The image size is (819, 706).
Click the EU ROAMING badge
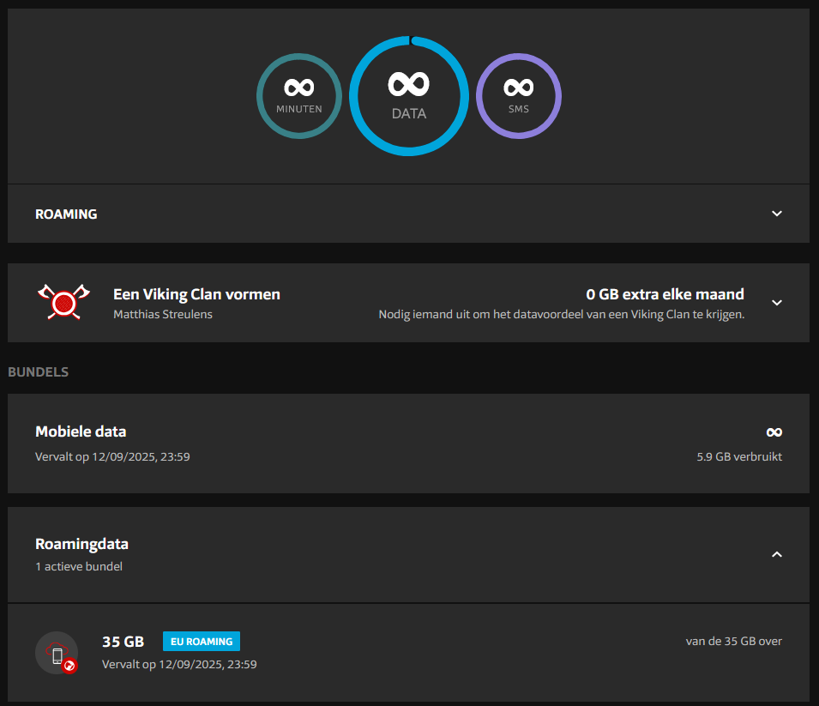click(202, 642)
